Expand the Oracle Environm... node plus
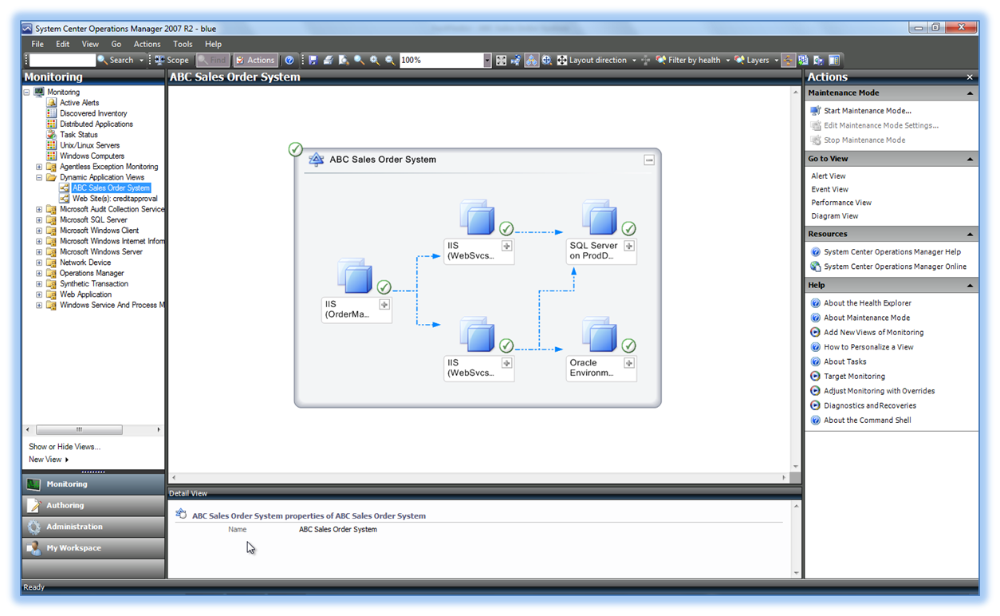The height and width of the screenshot is (616, 1000). click(x=629, y=363)
